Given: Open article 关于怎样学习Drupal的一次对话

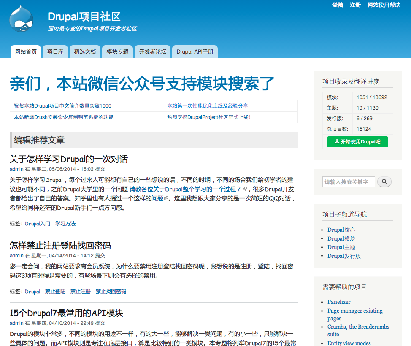Looking at the screenshot, I should [69, 159].
